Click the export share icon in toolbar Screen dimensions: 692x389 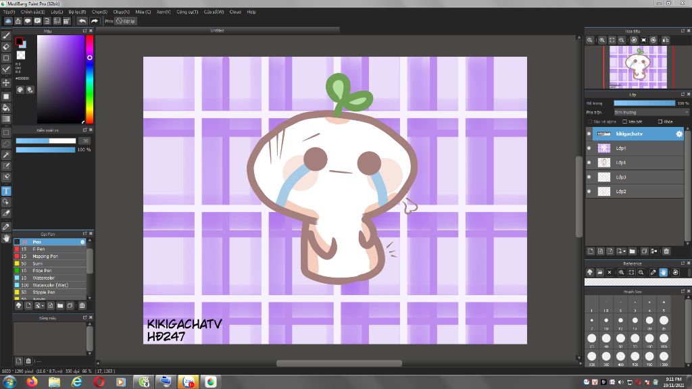[x=18, y=21]
